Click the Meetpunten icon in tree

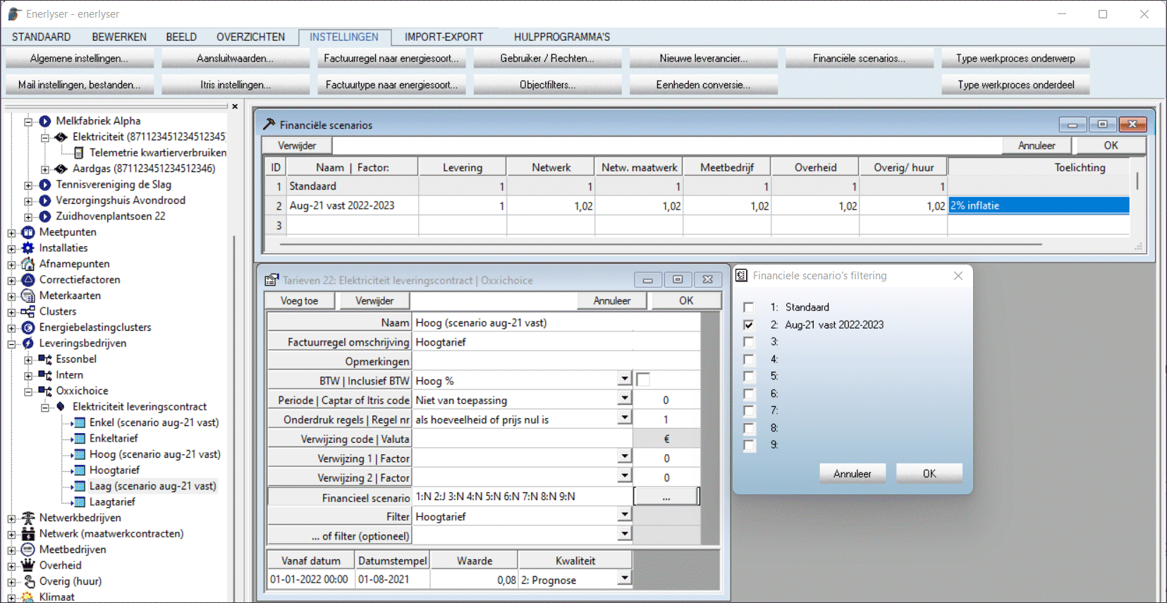[28, 232]
